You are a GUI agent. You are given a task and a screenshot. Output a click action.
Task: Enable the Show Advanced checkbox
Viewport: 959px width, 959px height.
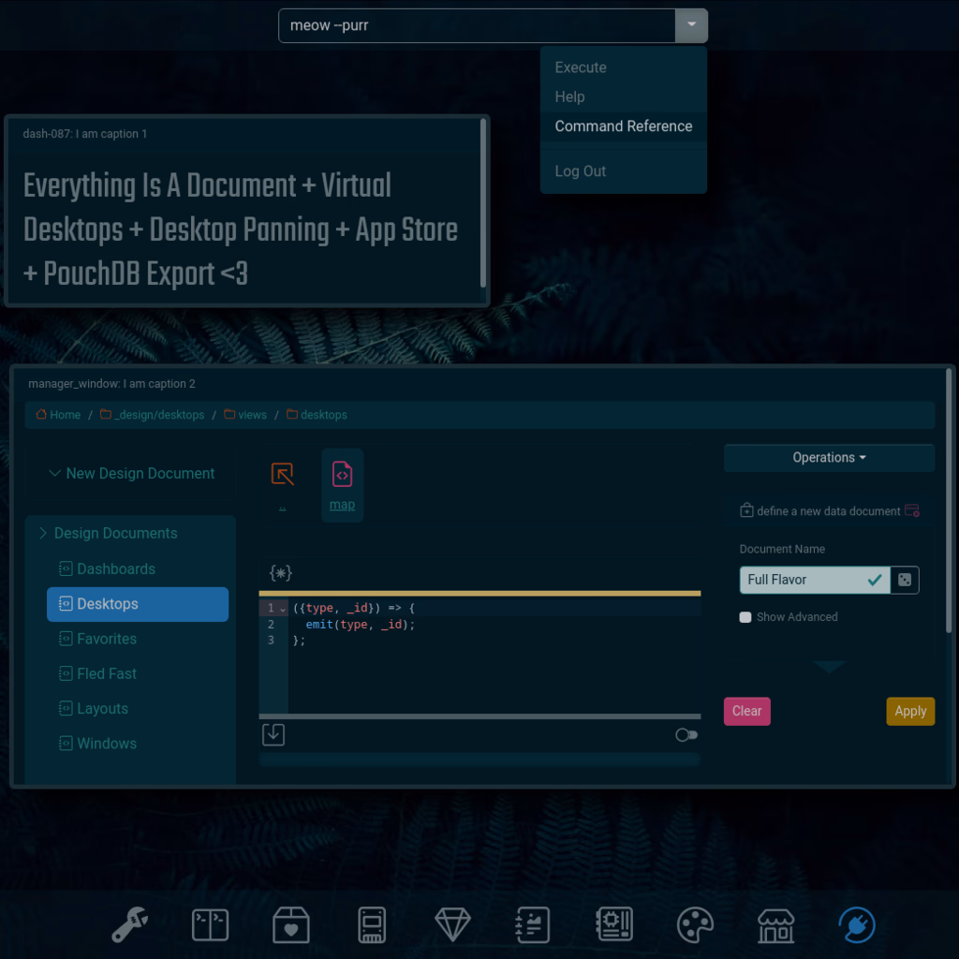tap(745, 617)
